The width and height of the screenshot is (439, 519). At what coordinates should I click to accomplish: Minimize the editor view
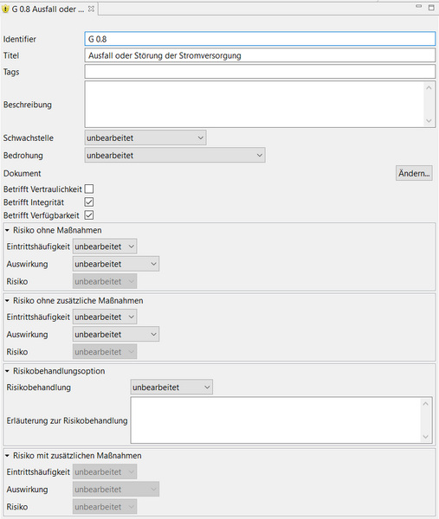419,6
